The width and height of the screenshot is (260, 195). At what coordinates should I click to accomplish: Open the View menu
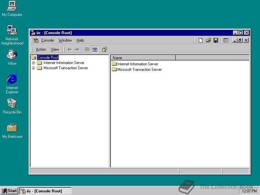tap(55, 49)
